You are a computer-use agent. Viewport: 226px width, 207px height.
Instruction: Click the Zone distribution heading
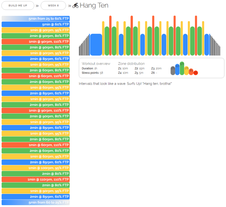click(131, 64)
